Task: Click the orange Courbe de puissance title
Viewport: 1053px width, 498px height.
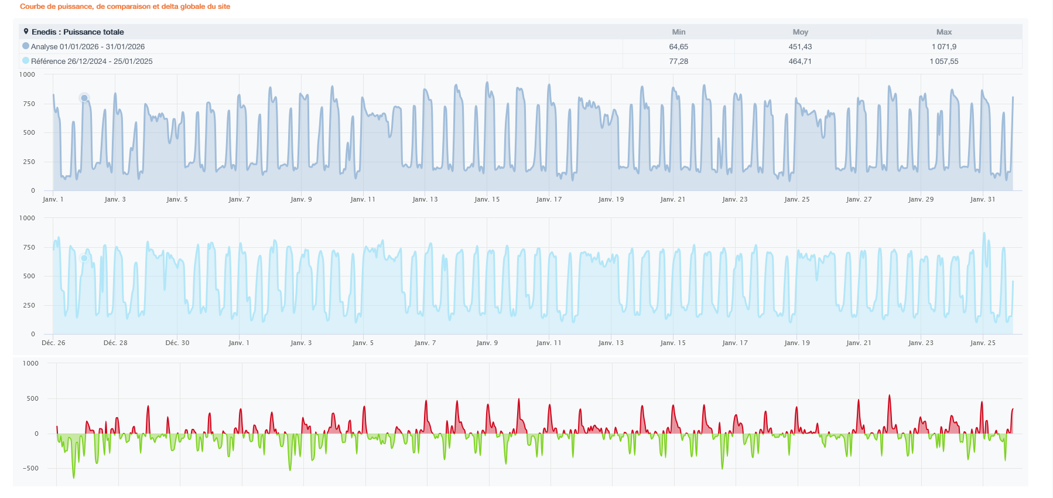Action: click(x=125, y=6)
